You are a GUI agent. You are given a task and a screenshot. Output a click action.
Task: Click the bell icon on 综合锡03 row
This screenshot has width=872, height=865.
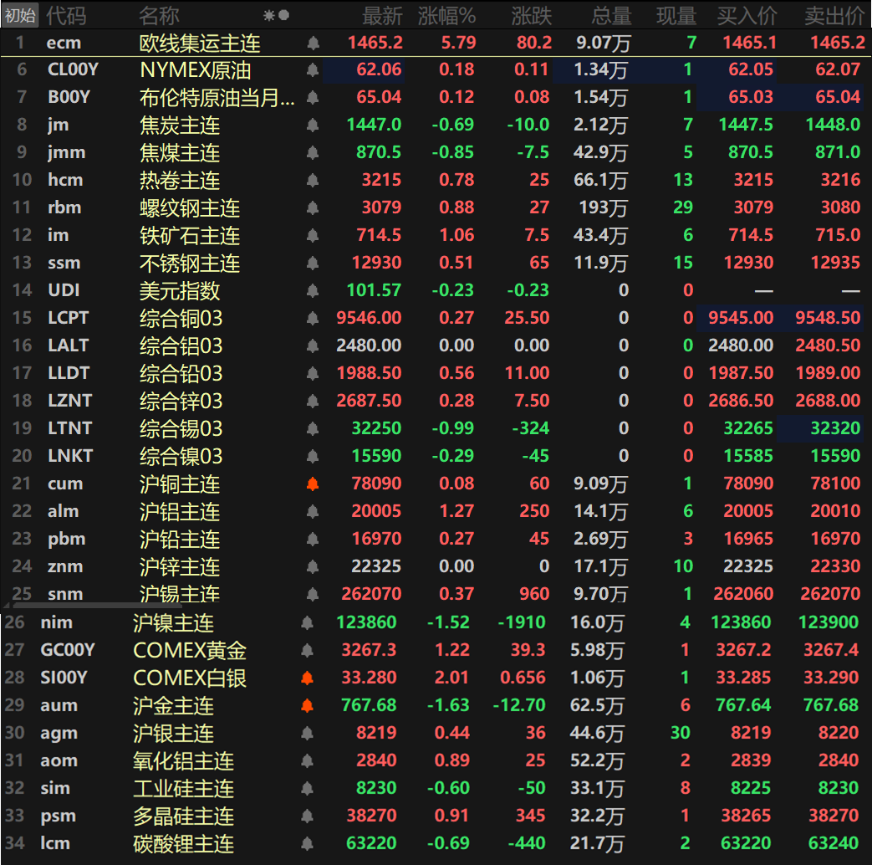tap(313, 428)
